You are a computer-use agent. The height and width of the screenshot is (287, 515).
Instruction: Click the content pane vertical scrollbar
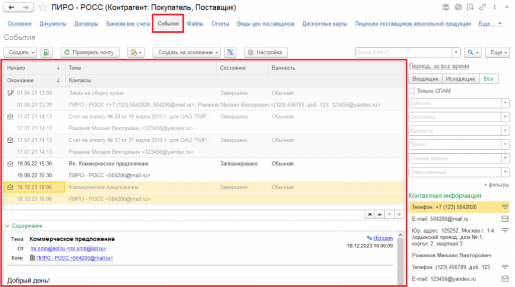[400, 258]
